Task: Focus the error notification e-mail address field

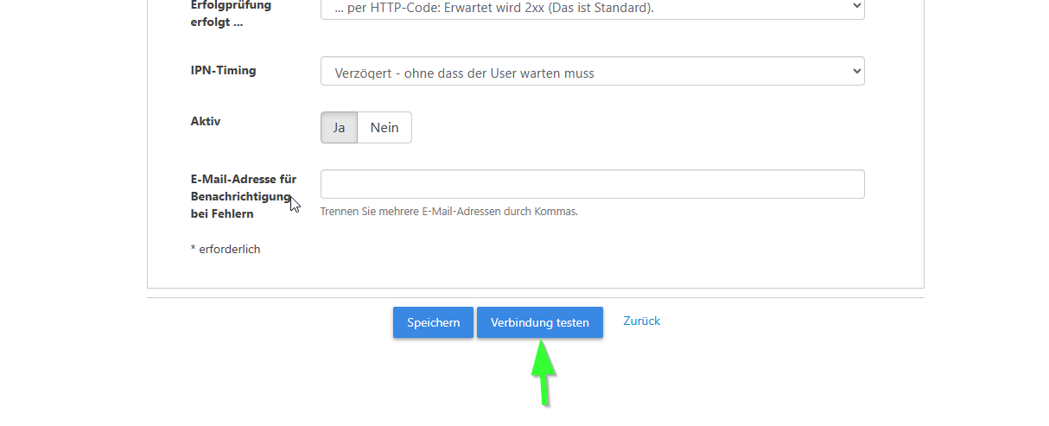Action: pos(592,184)
